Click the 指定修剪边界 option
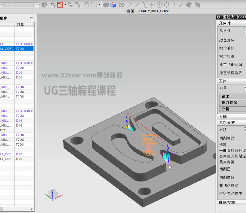246x213 pixels. 231,73
